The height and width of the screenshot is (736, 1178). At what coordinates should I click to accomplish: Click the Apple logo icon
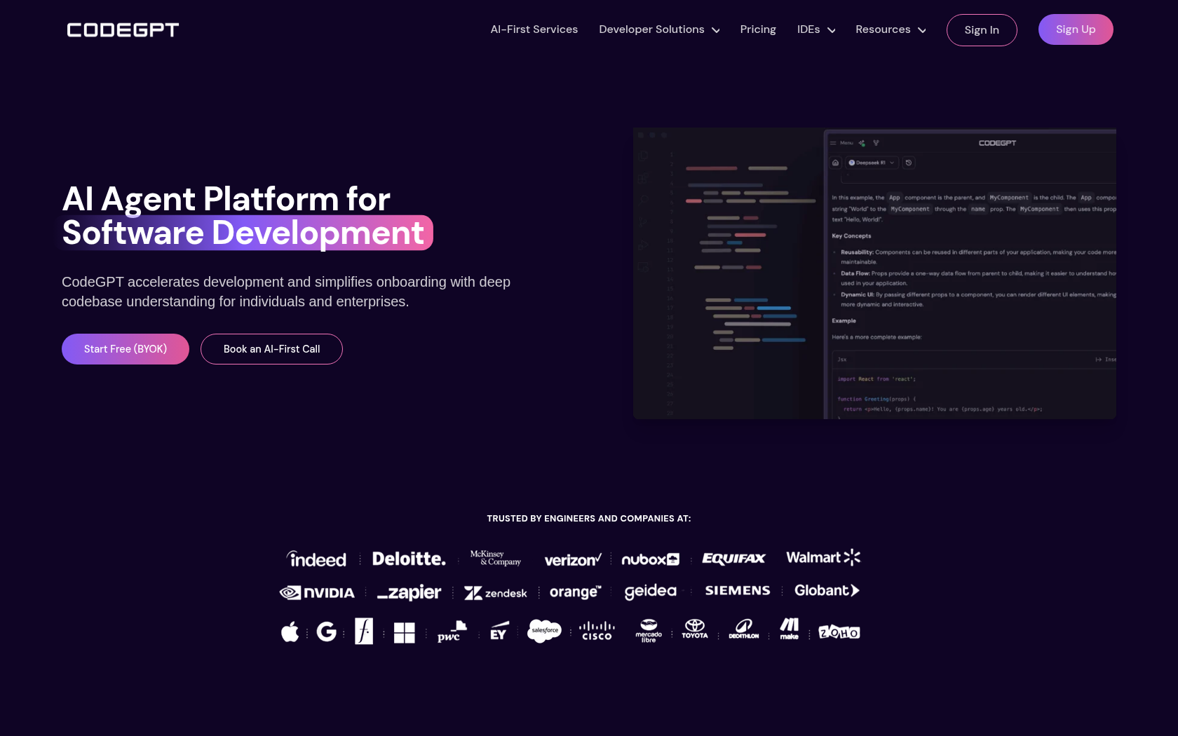tap(290, 632)
